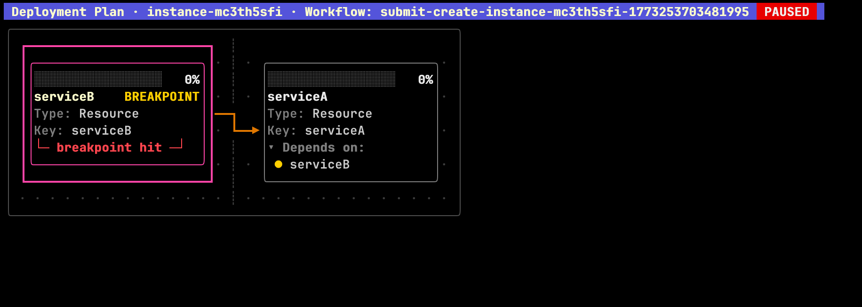Click the Key: serviceB row
862x307 pixels.
coord(83,130)
